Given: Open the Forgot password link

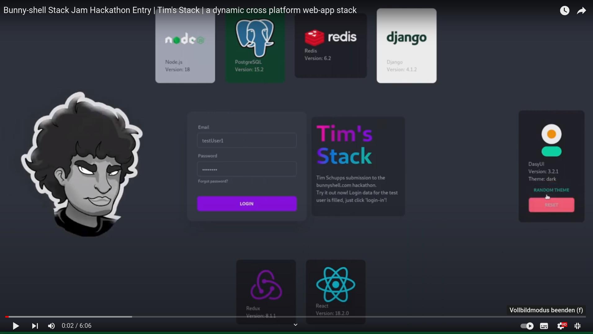Looking at the screenshot, I should (213, 181).
